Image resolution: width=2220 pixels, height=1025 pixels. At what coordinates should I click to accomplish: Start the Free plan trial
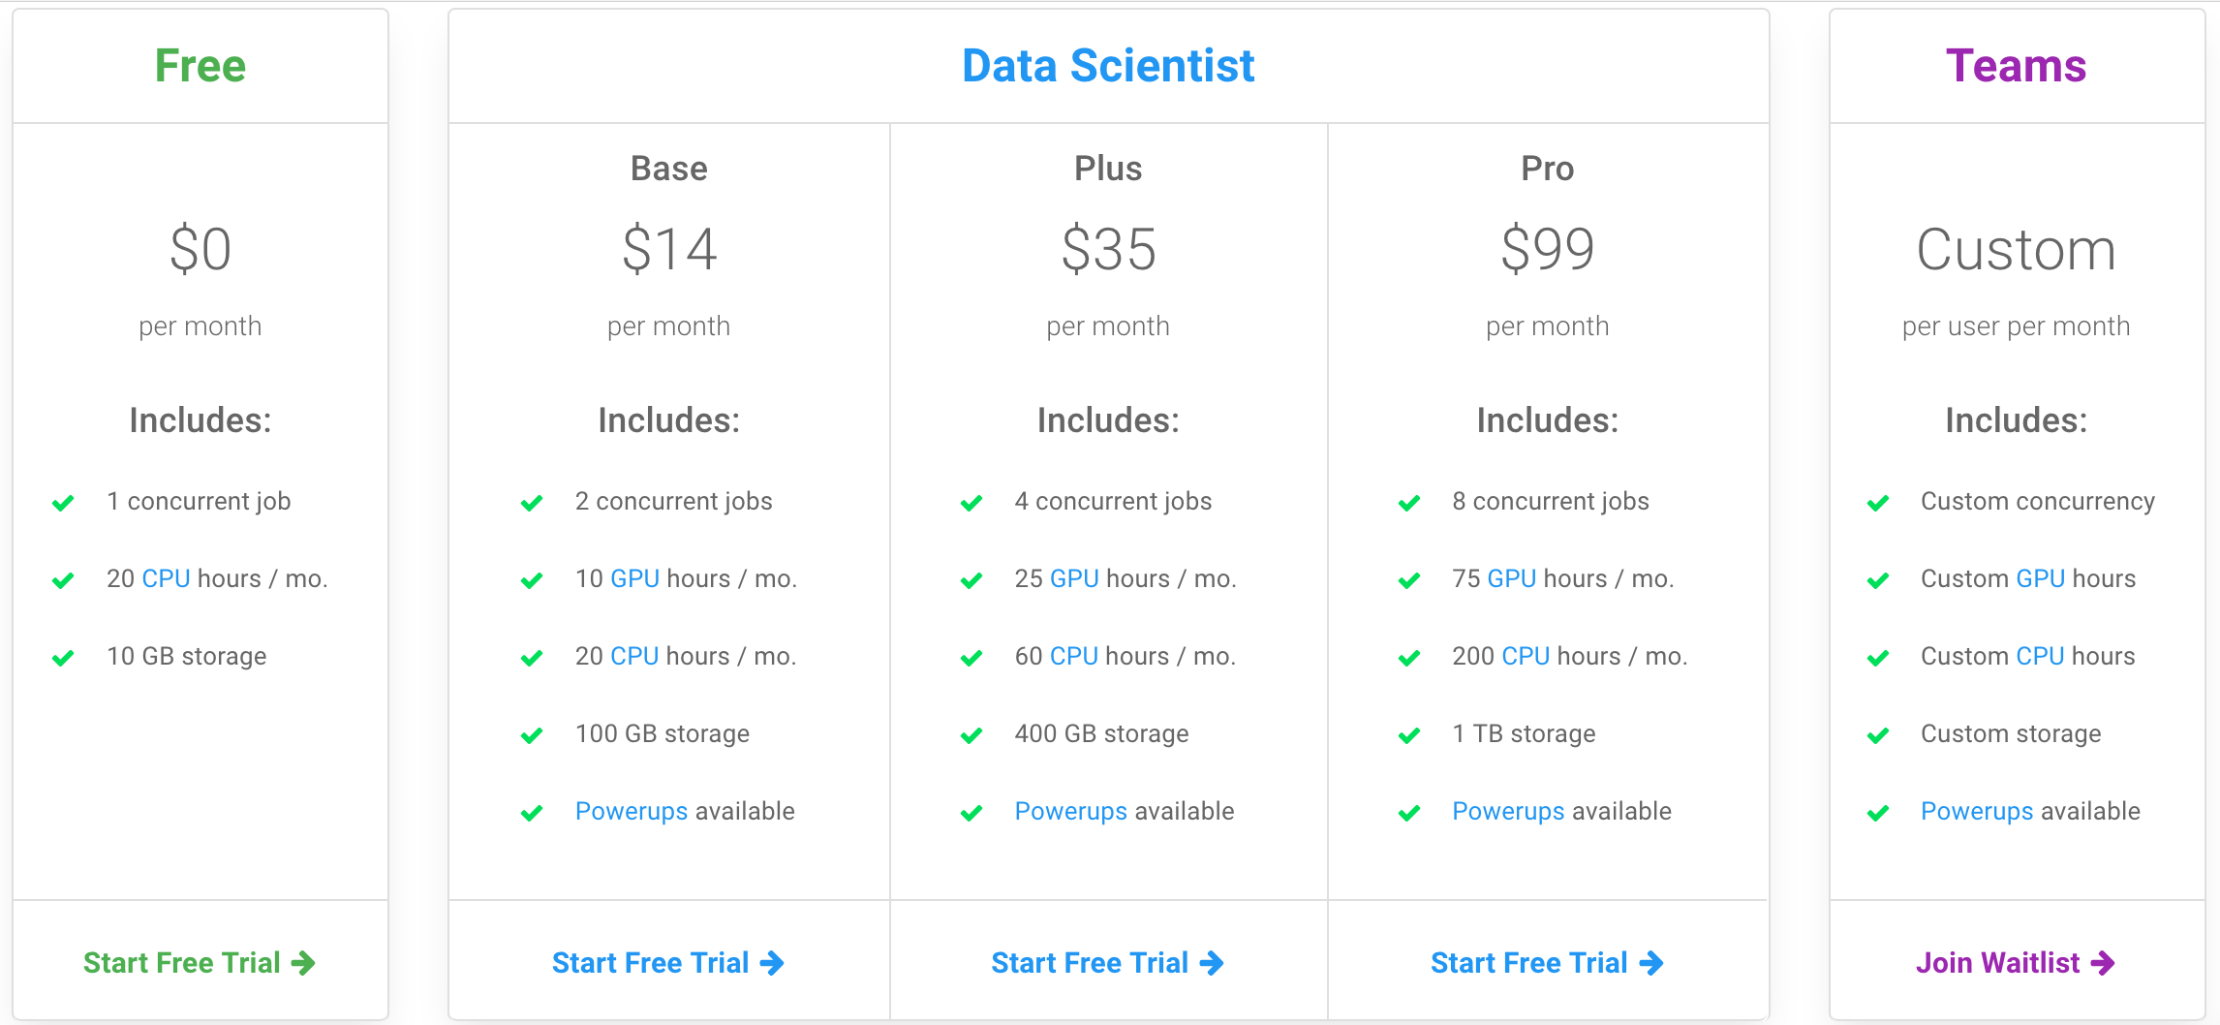click(x=182, y=963)
